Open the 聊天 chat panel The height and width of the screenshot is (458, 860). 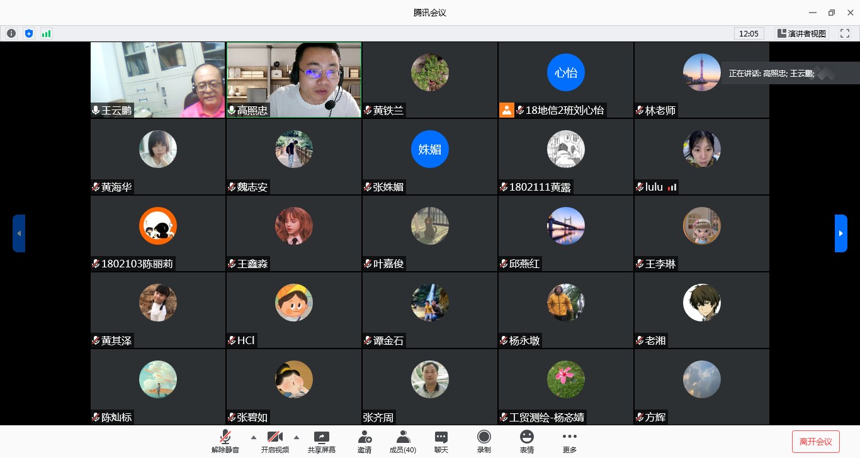[x=441, y=442]
